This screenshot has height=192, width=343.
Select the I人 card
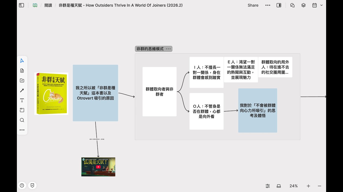coord(207,73)
